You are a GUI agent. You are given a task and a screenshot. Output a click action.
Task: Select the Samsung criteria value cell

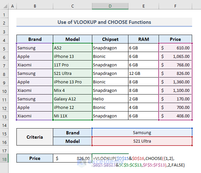click(x=142, y=133)
